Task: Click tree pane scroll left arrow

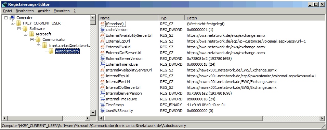Action: [4, 118]
